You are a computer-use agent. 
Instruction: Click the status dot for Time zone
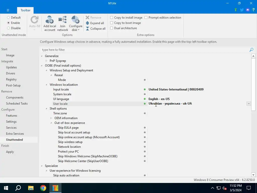[x=145, y=113]
